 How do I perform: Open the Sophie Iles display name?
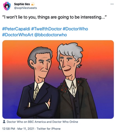[22, 4]
